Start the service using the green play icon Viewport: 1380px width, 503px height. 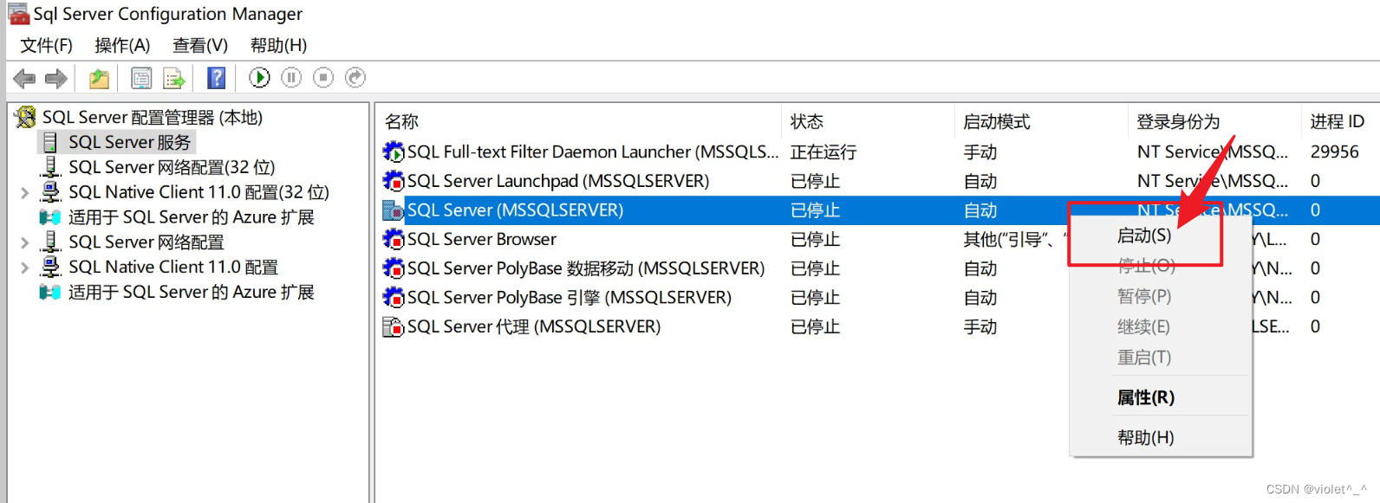[x=259, y=78]
